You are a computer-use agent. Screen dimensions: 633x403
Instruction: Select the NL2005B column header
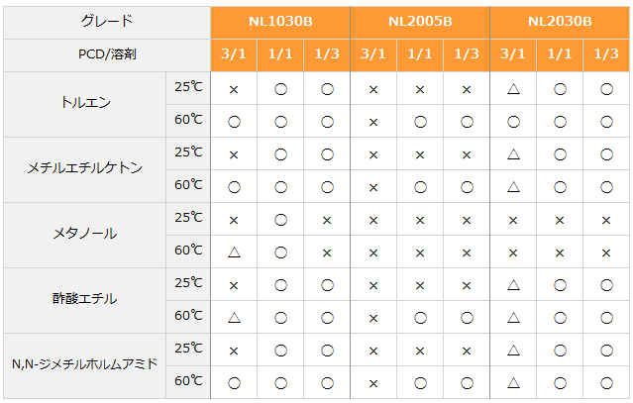(x=420, y=22)
